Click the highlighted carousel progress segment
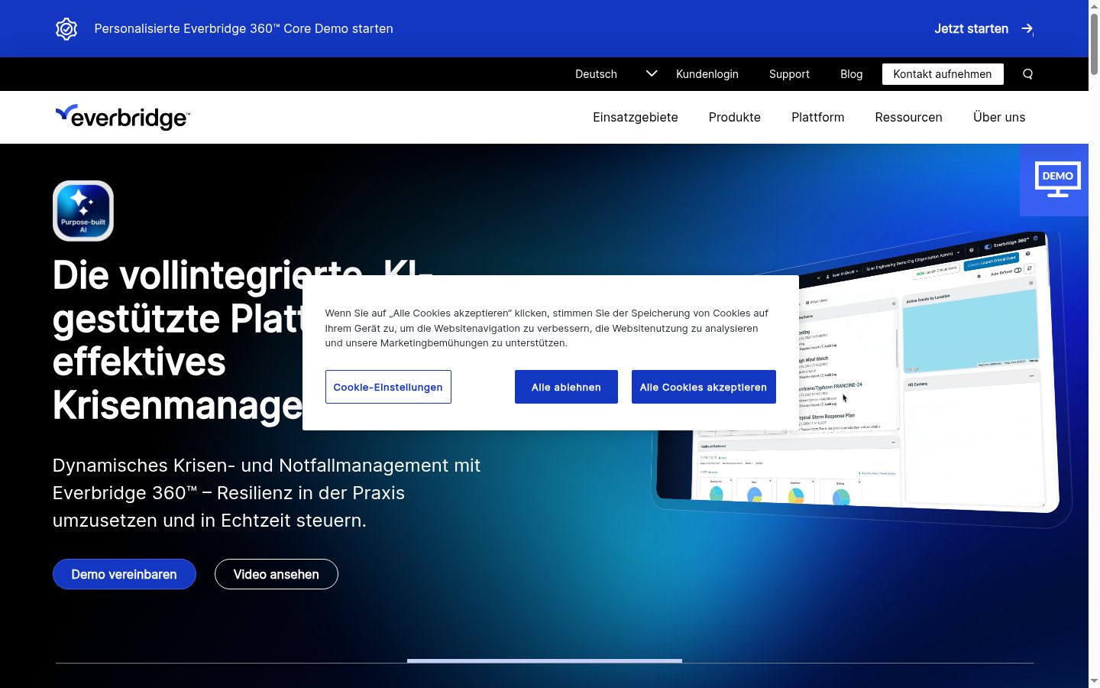The width and height of the screenshot is (1100, 688). [x=545, y=661]
